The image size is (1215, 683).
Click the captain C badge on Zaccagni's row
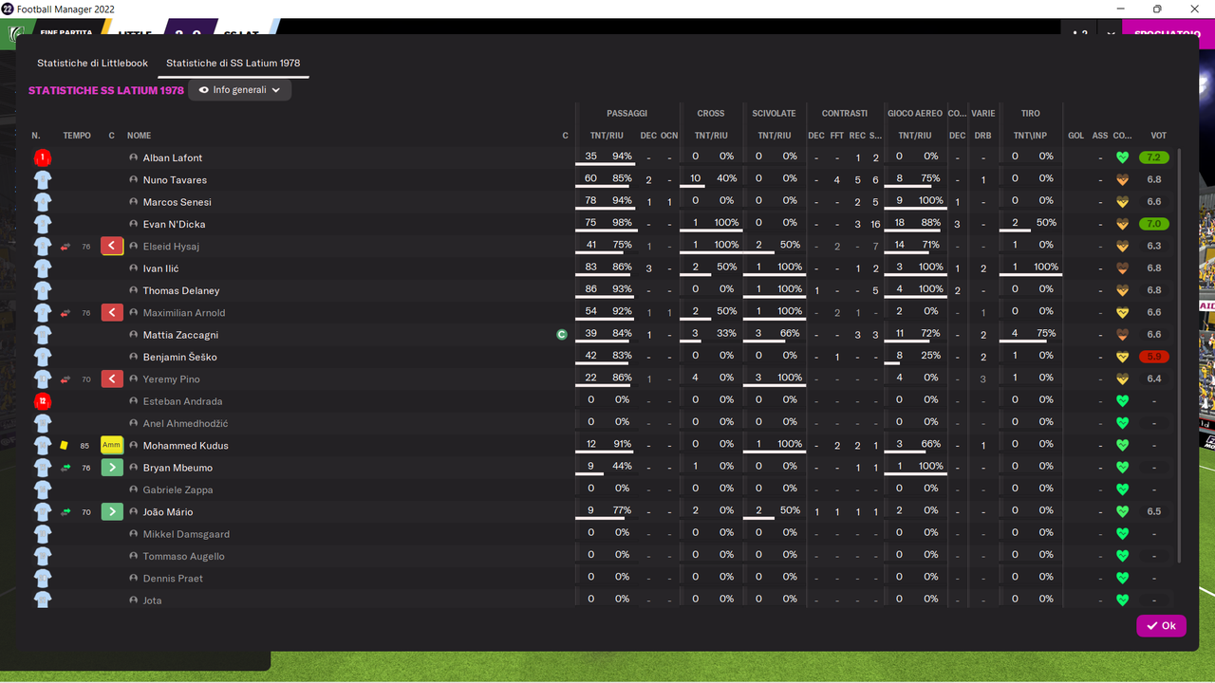coord(562,335)
